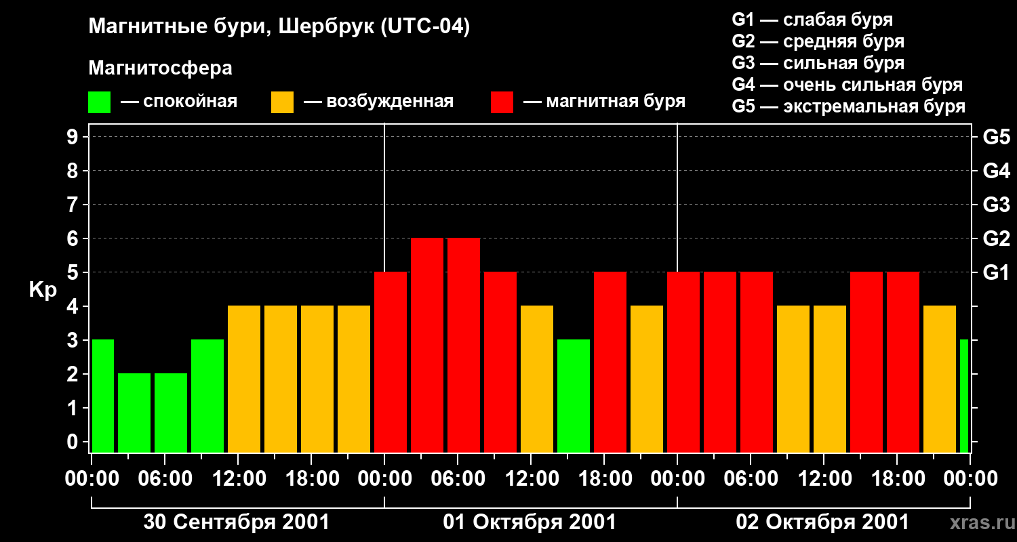1017x542 pixels.
Task: Click the green Kp 2 bar around 03:00 30 Сентября
Action: click(x=134, y=413)
